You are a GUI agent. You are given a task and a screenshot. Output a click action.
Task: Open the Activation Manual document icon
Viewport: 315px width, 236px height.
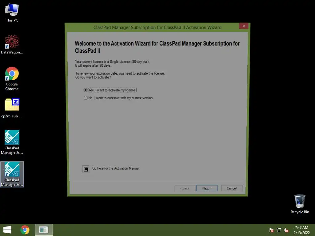86,169
